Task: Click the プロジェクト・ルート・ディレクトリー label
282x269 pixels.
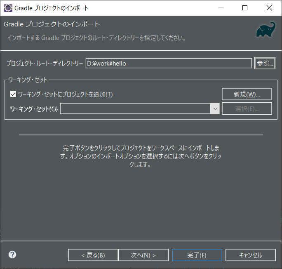Action: pos(45,64)
